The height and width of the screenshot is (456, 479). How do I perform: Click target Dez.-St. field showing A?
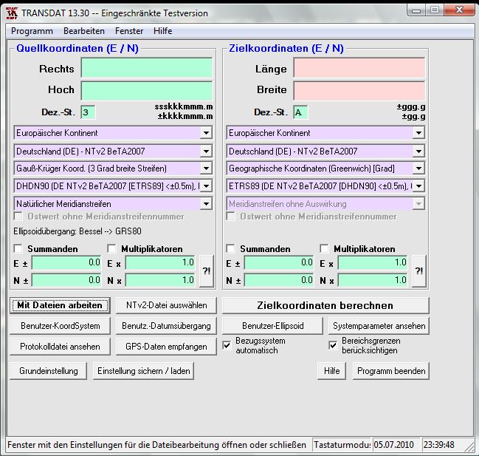tap(300, 112)
